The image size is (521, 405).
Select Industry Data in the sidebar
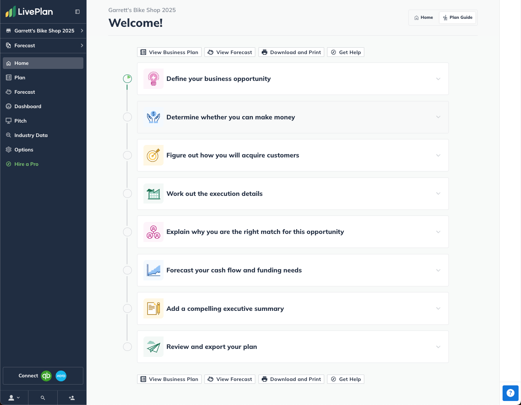click(30, 135)
